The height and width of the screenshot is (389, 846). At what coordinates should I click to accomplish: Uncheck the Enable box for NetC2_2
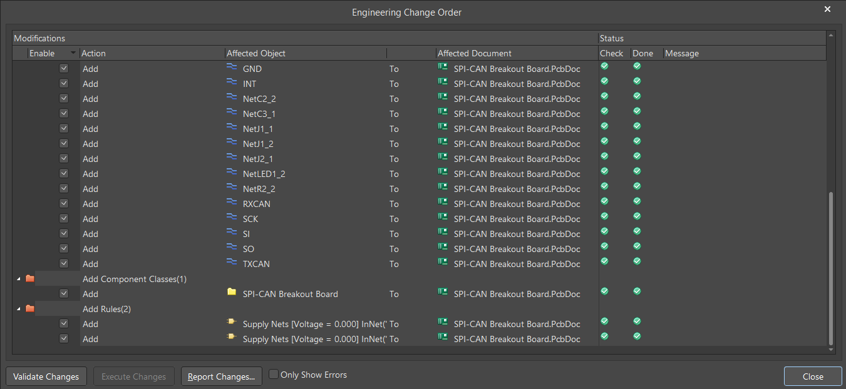[64, 98]
